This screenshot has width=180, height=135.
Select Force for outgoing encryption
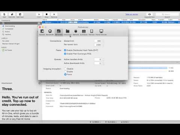[x=65, y=74]
